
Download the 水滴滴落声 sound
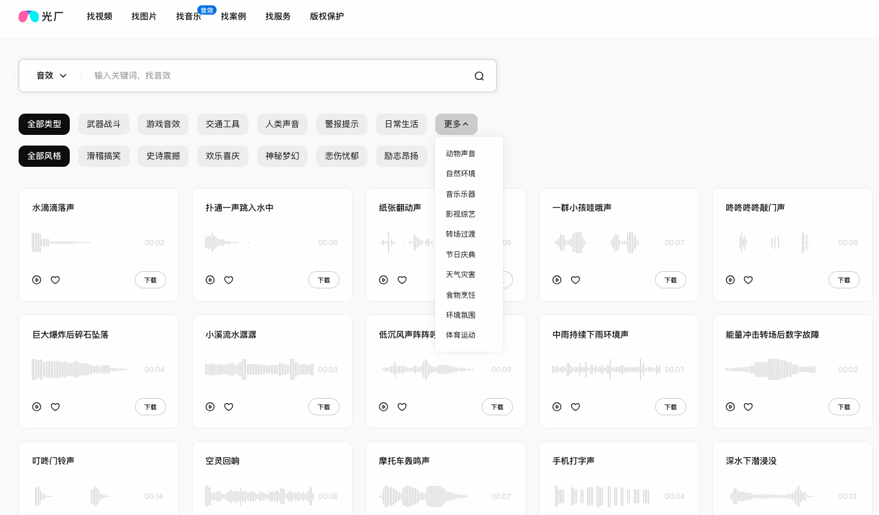click(x=150, y=280)
